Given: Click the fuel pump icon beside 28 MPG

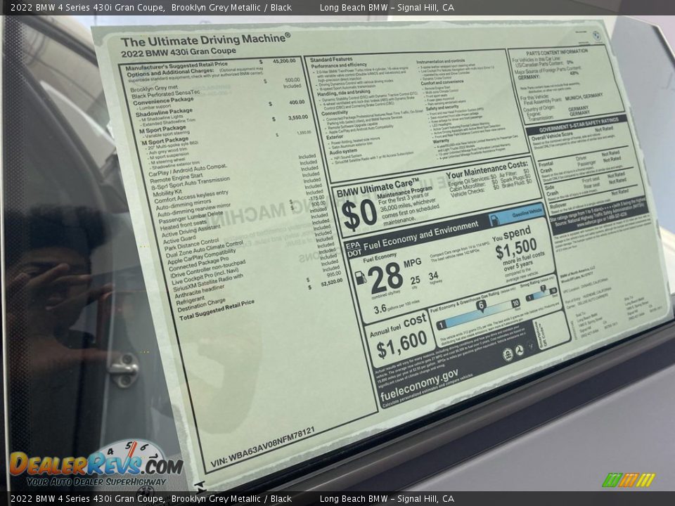Looking at the screenshot, I should point(360,278).
